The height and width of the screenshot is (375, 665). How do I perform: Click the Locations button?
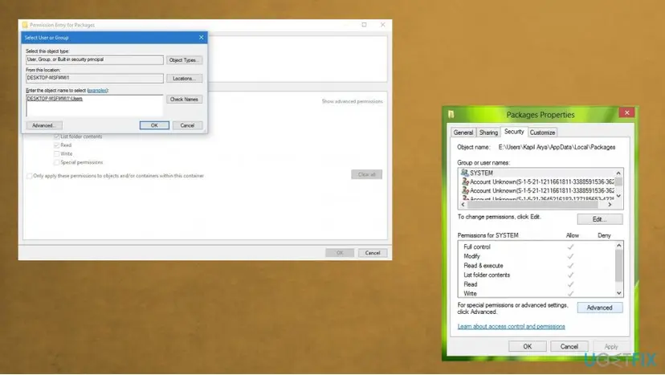[184, 79]
